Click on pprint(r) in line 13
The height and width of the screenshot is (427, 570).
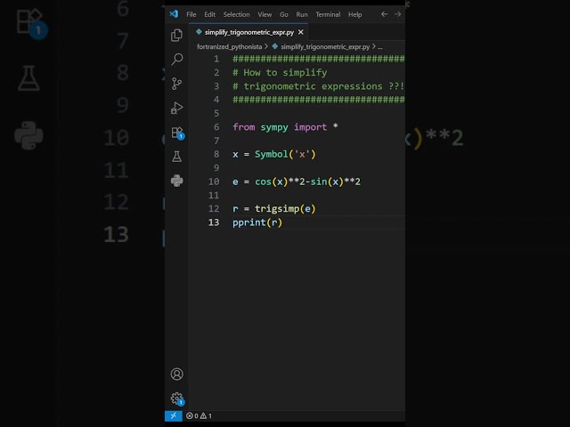click(257, 222)
